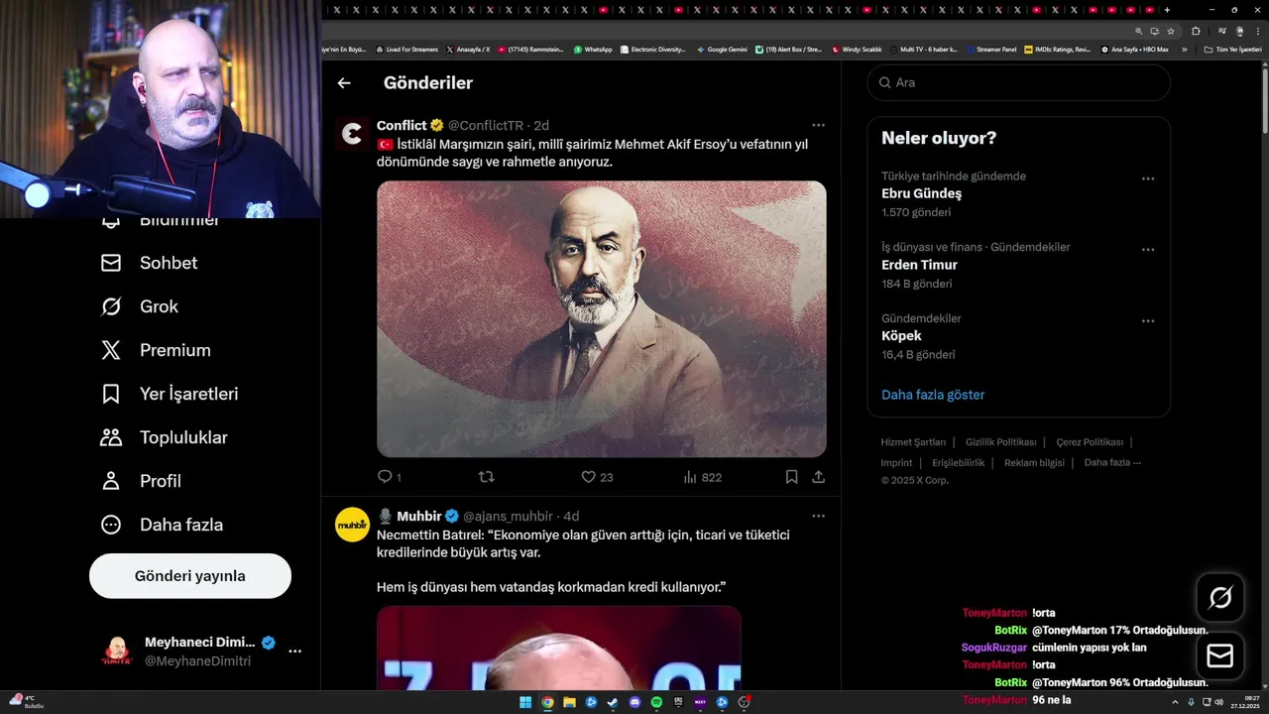Screen dimensions: 1269x714
Task: Open Epic Games from the taskbar
Action: click(678, 702)
